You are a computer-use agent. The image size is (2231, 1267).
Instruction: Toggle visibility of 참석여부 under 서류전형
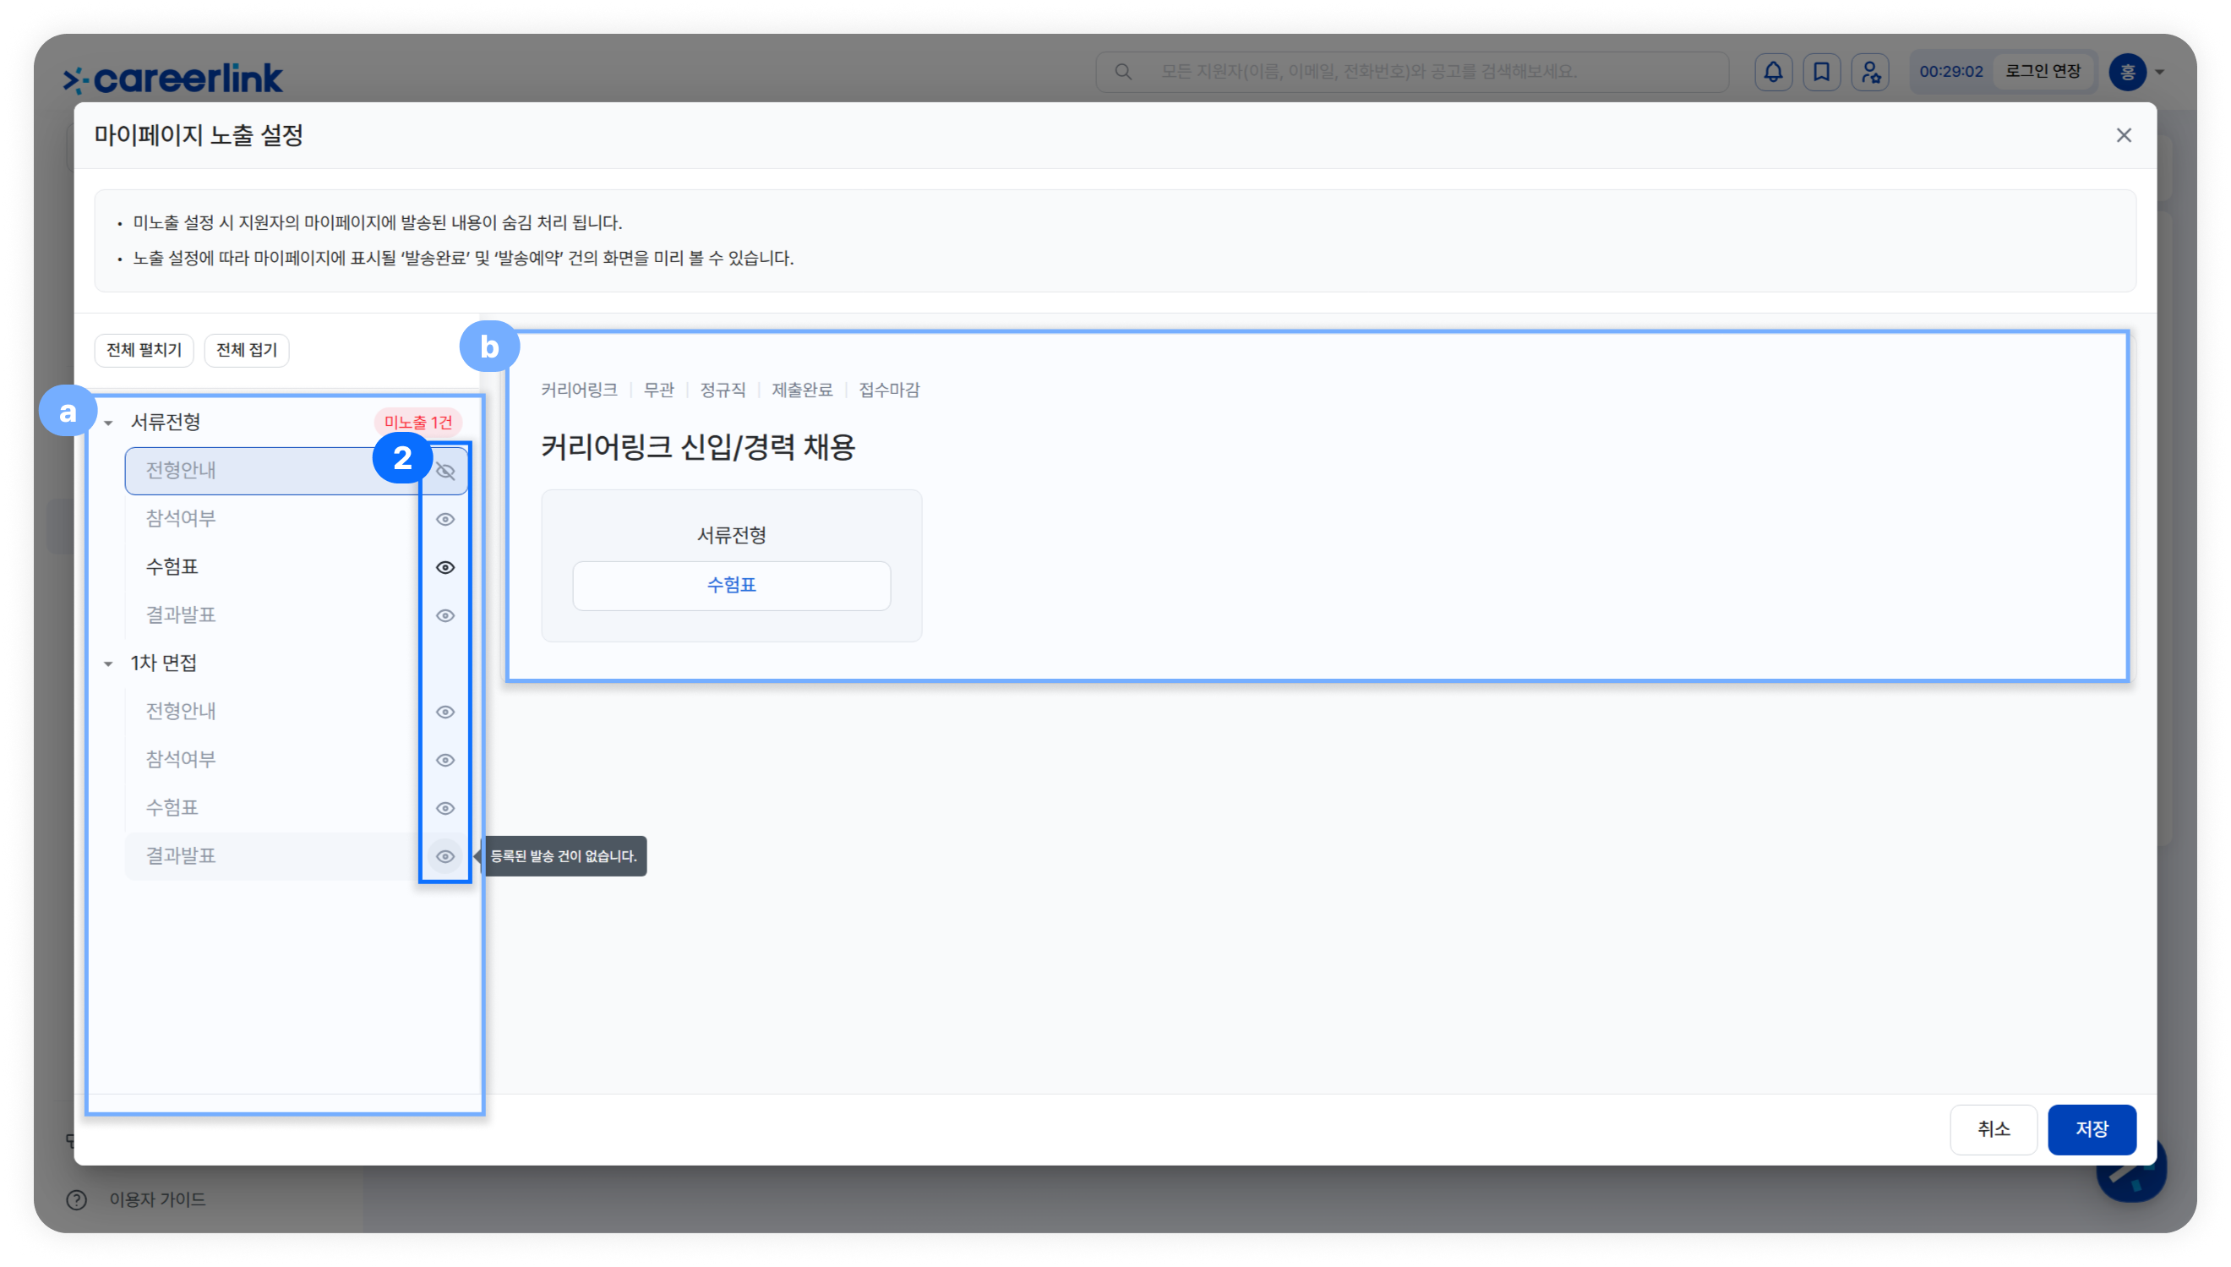click(x=445, y=520)
